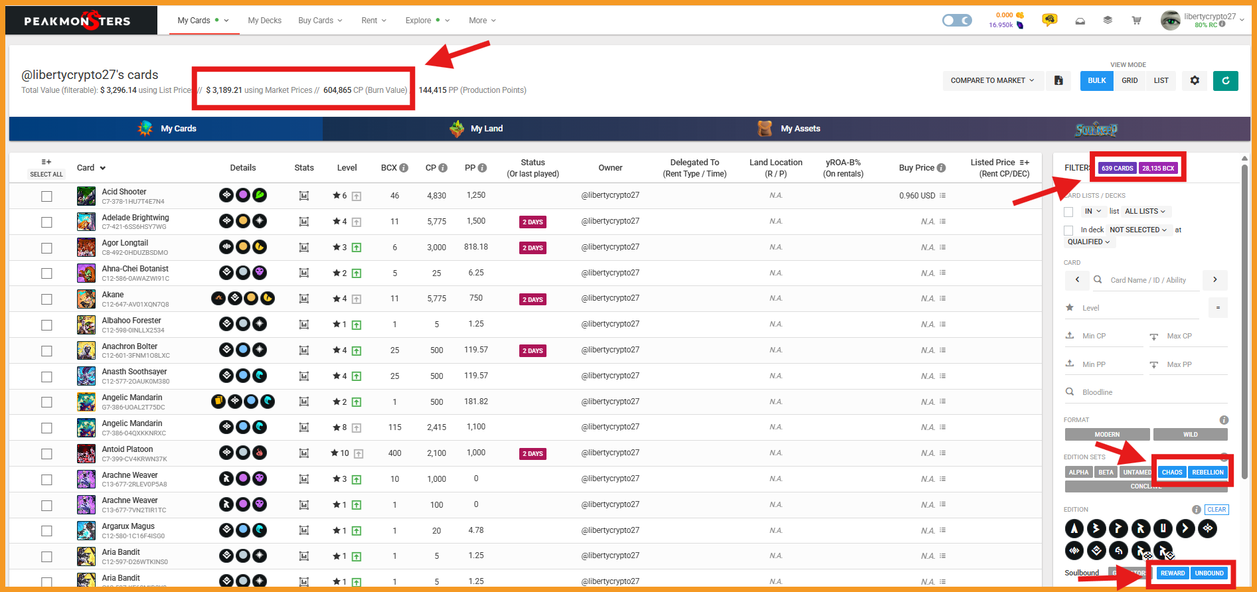Check the box for Albahoo Forester
This screenshot has width=1257, height=592.
(46, 325)
